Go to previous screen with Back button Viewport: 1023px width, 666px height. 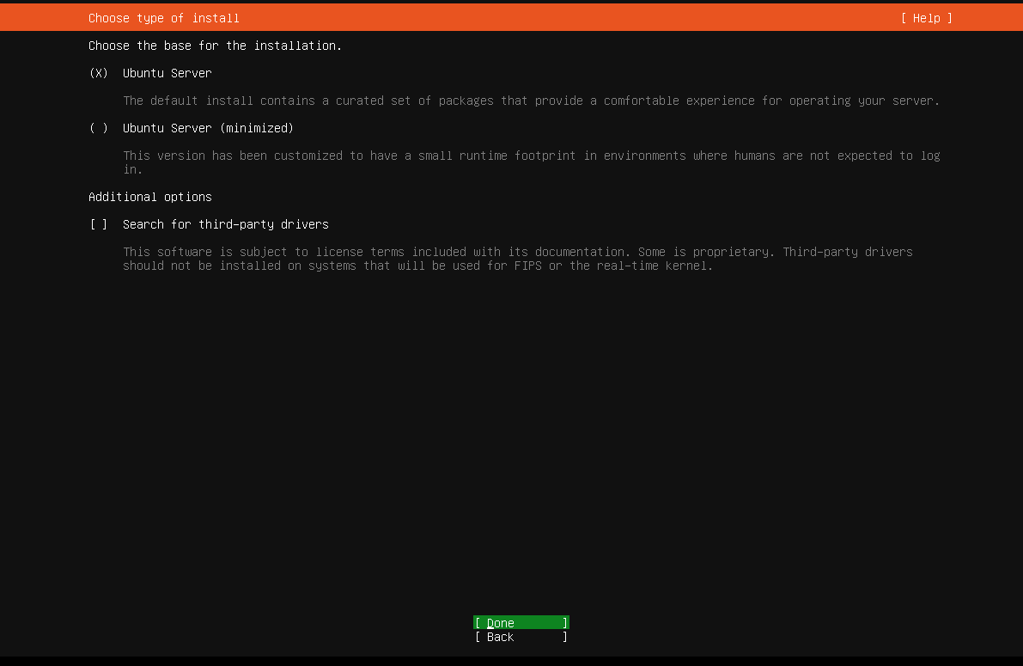(x=521, y=637)
